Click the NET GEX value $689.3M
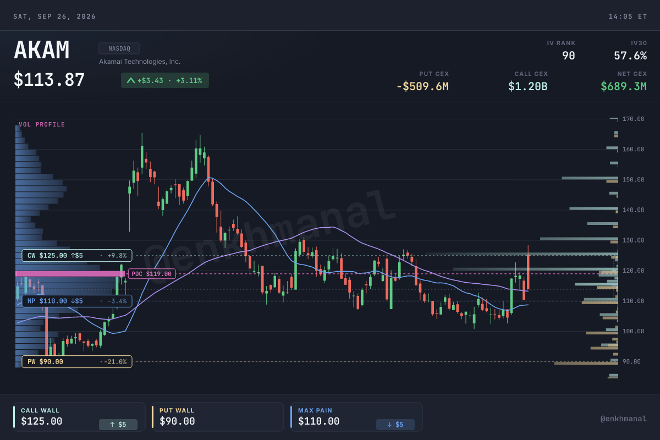This screenshot has height=440, width=660. click(624, 86)
